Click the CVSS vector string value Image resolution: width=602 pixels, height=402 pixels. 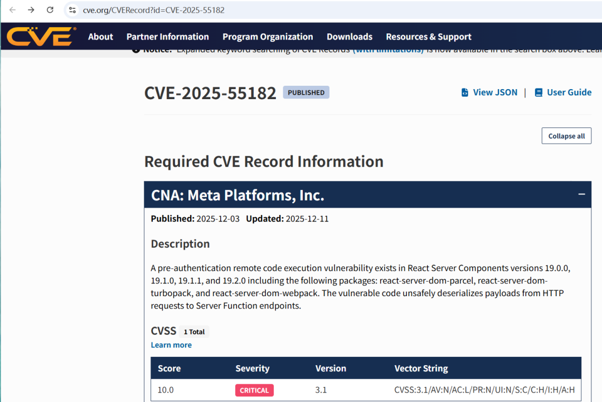[x=484, y=390]
